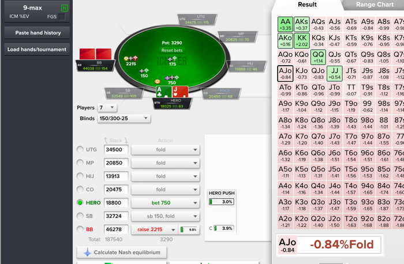Click the BB 2215 chip stack
Image resolution: width=404 pixels, height=264 pixels.
131,61
